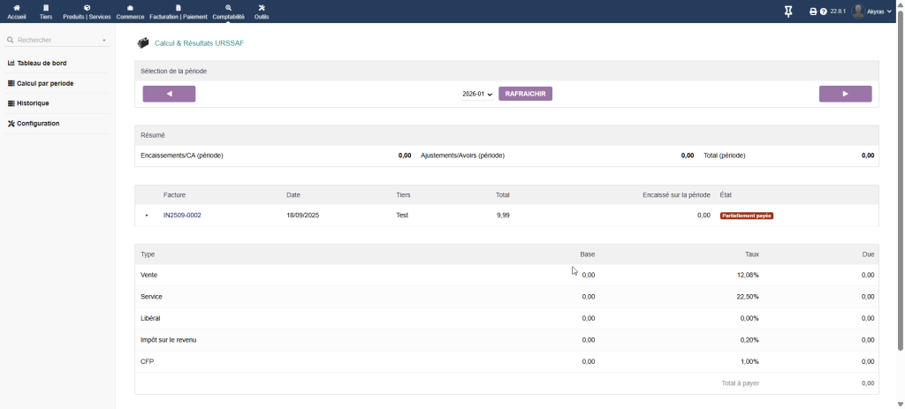Click the URSSAF page title icon
The height and width of the screenshot is (409, 905).
[x=142, y=43]
